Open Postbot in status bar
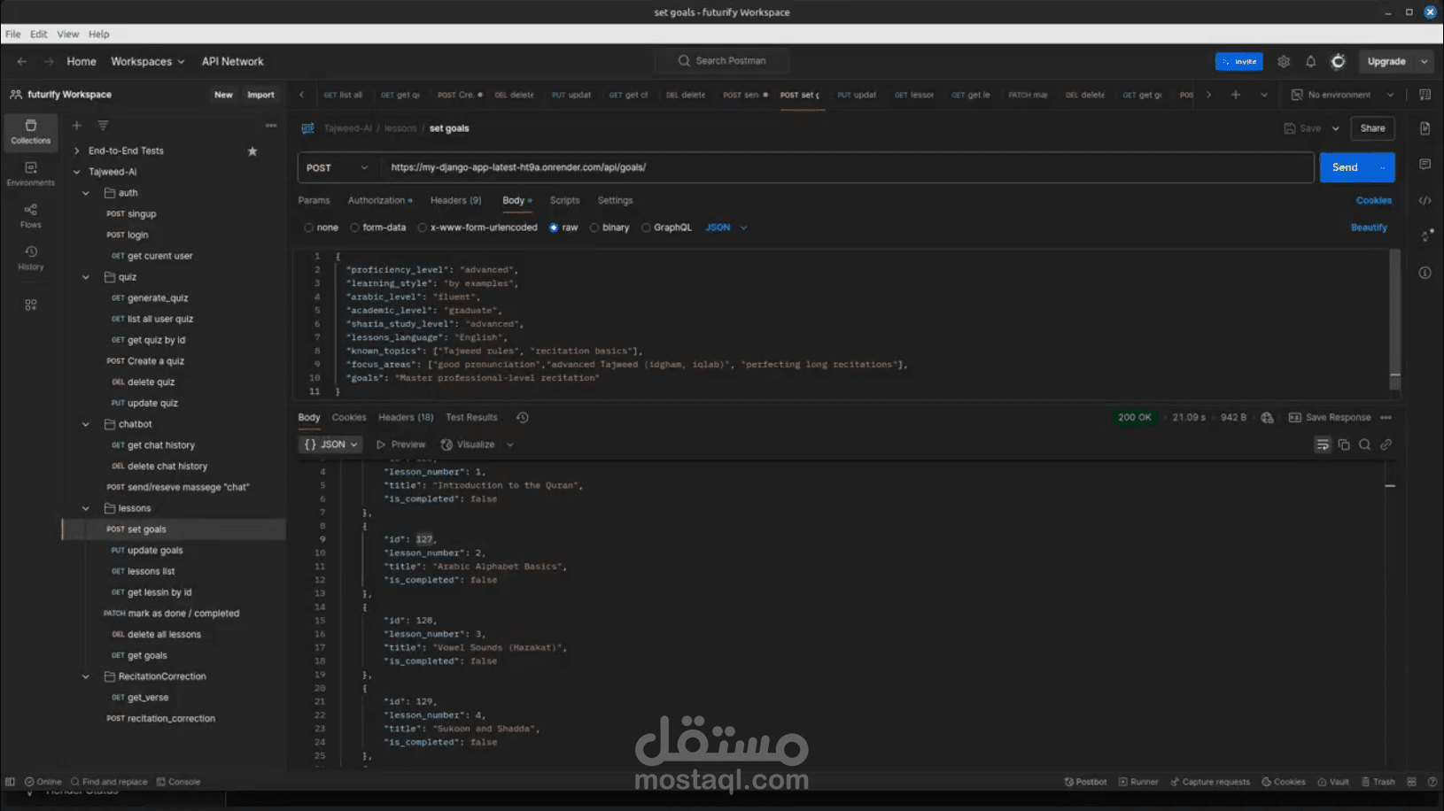This screenshot has width=1444, height=811. (1086, 782)
